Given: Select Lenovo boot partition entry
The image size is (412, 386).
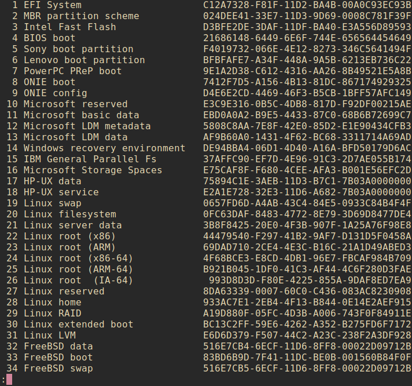Looking at the screenshot, I should coord(84,60).
